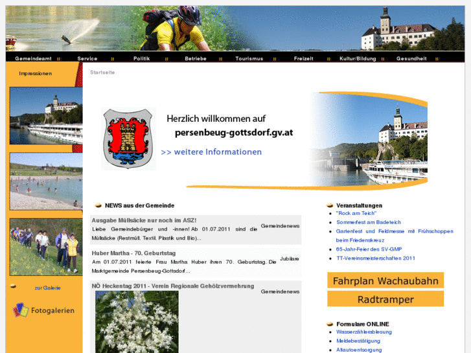Click the 'Formulare ONLINE' heading
Screen dimensions: 471x353
click(x=363, y=324)
